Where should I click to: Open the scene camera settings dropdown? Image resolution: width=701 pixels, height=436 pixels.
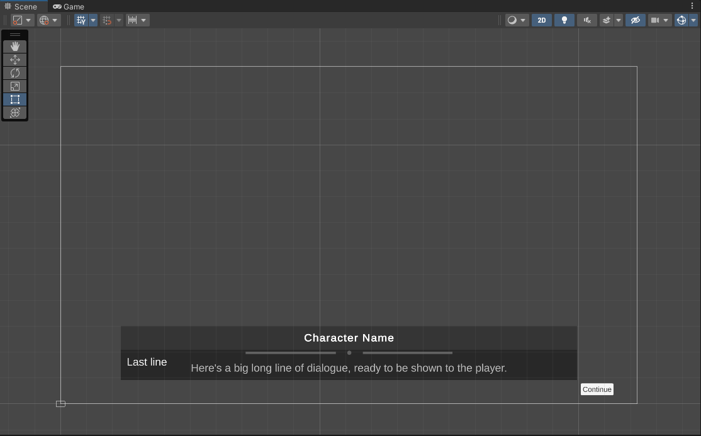[659, 20]
